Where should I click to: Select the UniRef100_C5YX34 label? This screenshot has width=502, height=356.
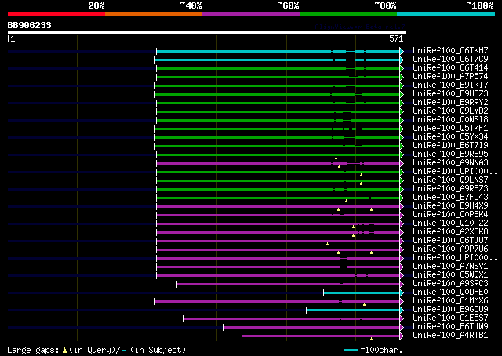[x=450, y=136]
